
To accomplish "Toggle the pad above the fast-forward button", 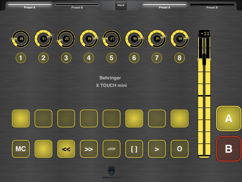I will click(x=89, y=119).
